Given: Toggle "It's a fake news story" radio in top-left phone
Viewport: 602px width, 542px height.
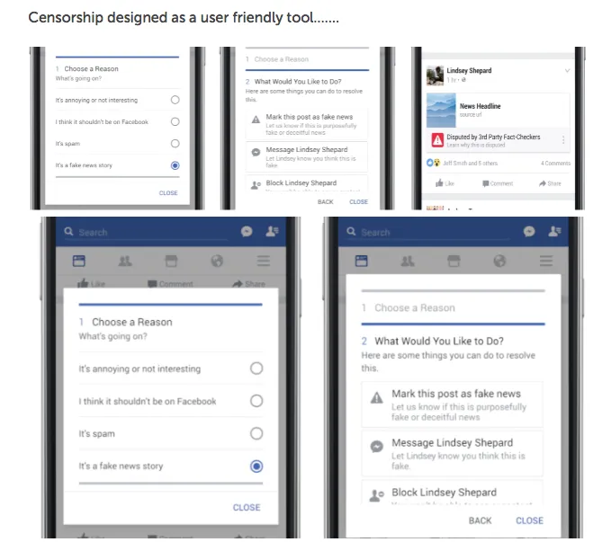Looking at the screenshot, I should (x=175, y=165).
